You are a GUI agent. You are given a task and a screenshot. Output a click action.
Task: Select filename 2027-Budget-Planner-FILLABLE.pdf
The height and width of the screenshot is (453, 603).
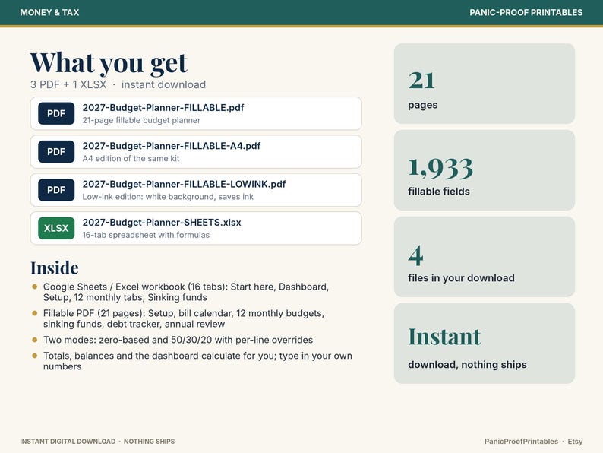coord(163,108)
